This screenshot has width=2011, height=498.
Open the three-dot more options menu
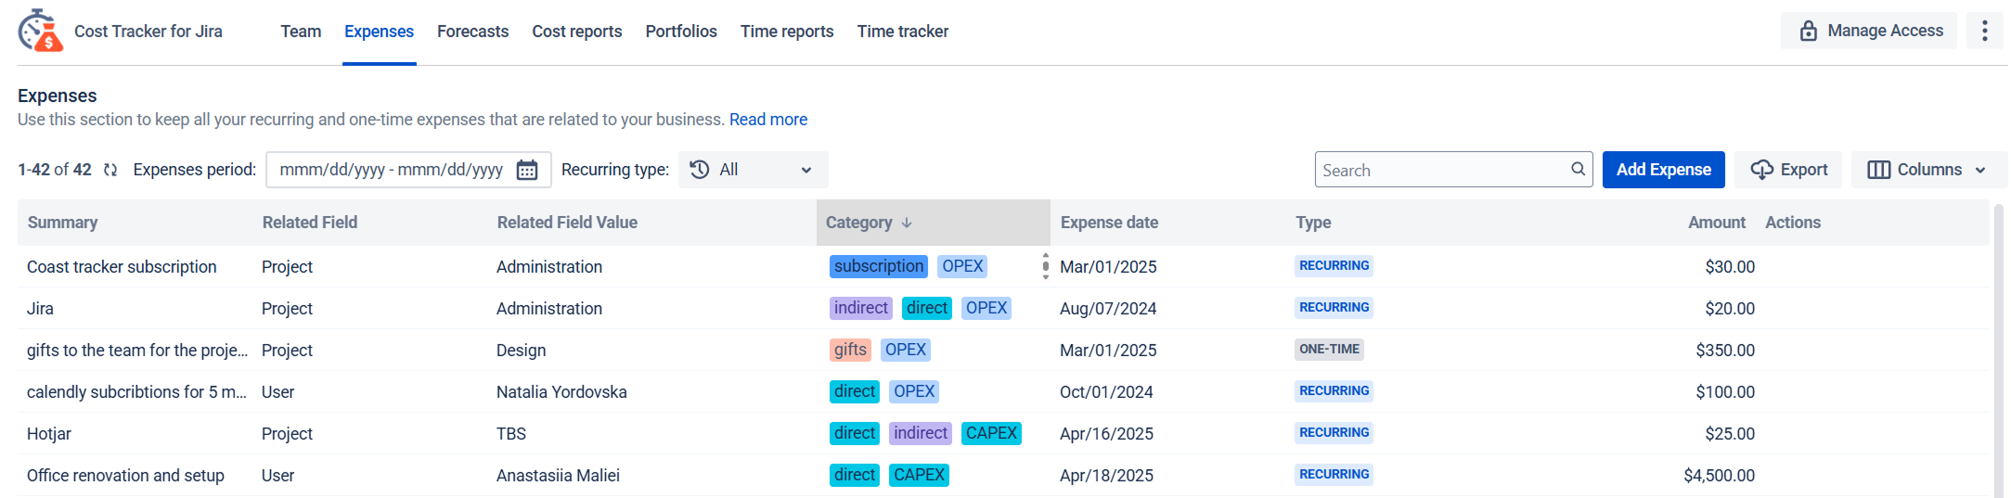coord(1985,31)
